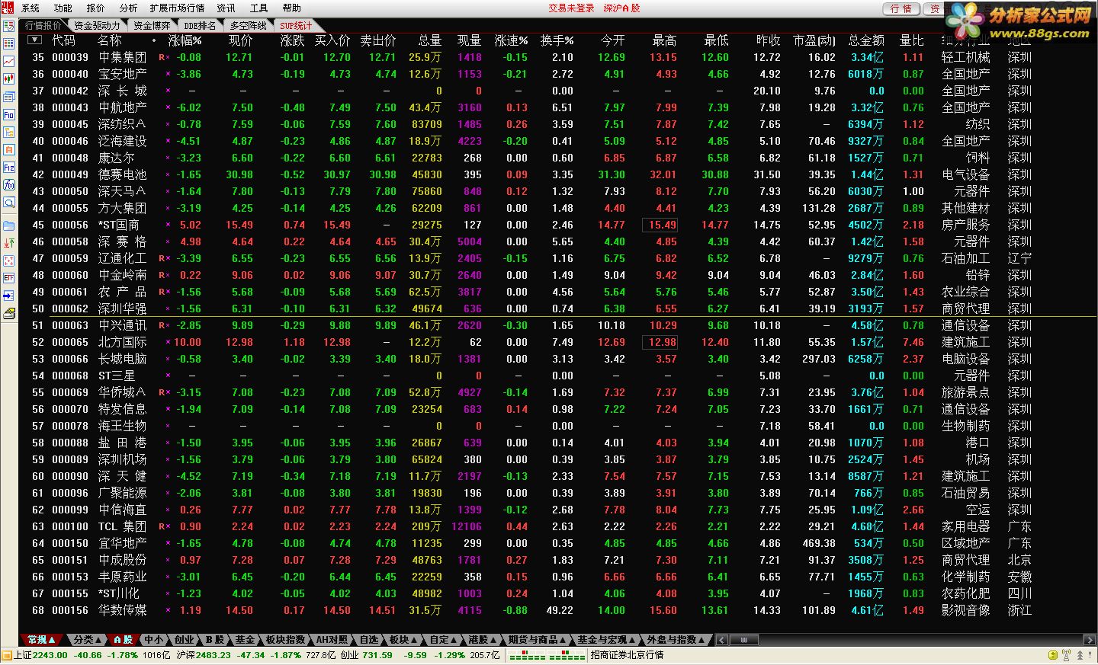Sort by the 换手% column header
The width and height of the screenshot is (1098, 665).
[x=557, y=40]
